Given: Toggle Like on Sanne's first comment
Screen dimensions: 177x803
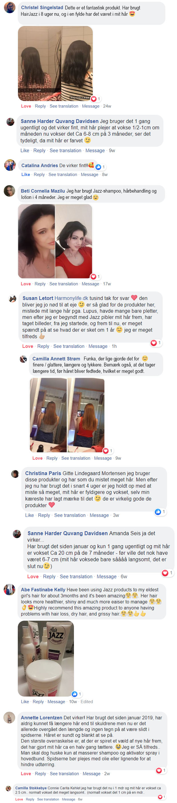Looking at the screenshot, I should (25, 151).
